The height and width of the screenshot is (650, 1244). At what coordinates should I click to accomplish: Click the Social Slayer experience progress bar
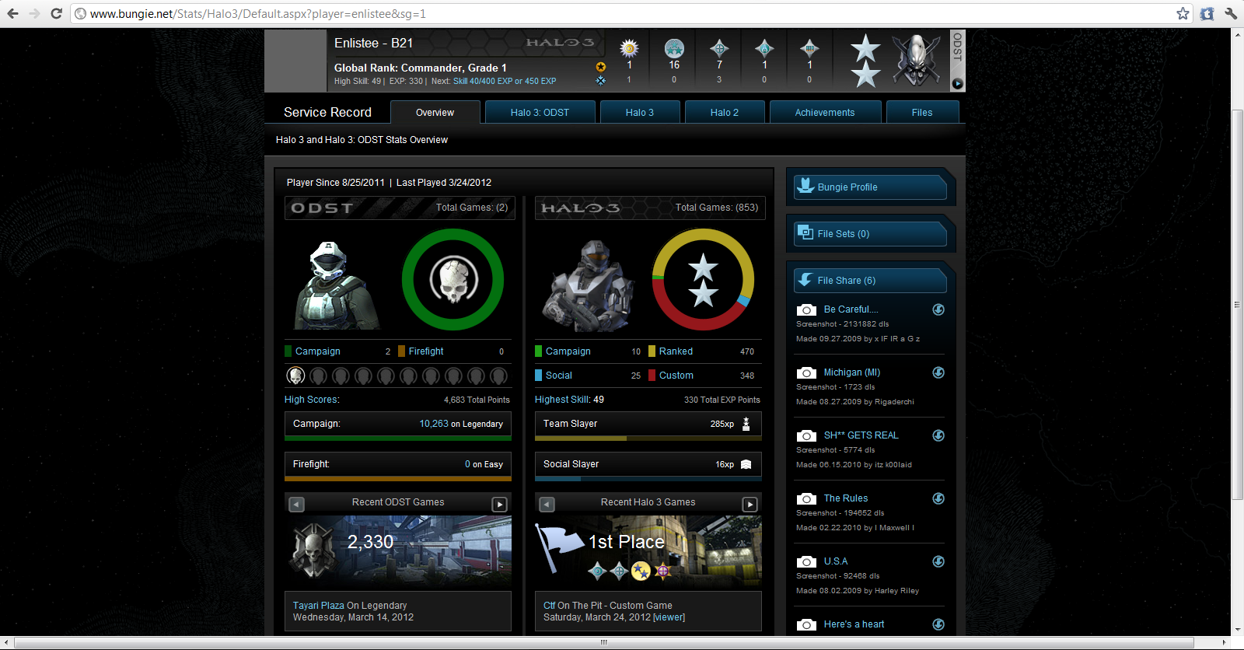tap(648, 479)
